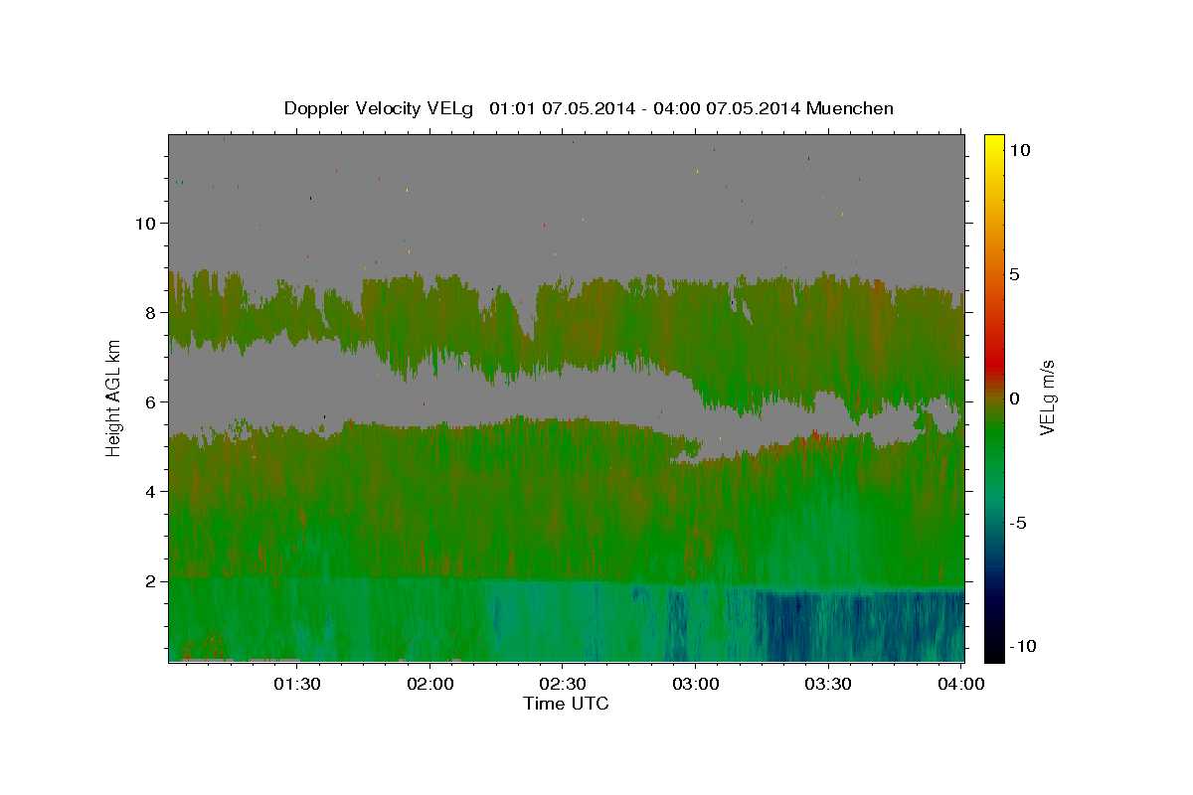Click the height axis label '10'
The image size is (1193, 795).
point(146,223)
